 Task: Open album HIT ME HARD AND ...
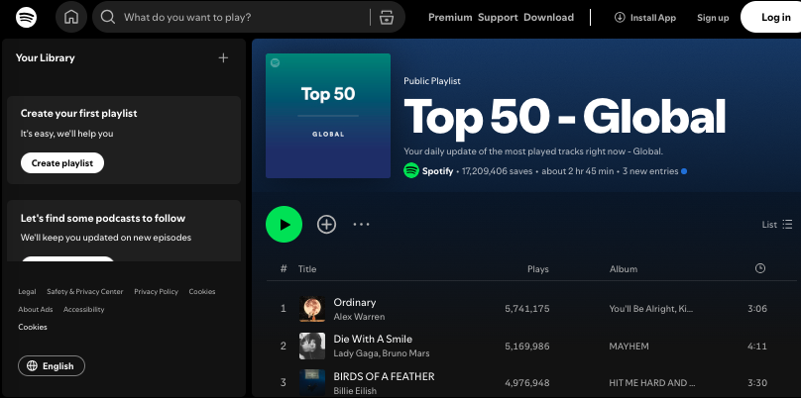click(x=652, y=383)
